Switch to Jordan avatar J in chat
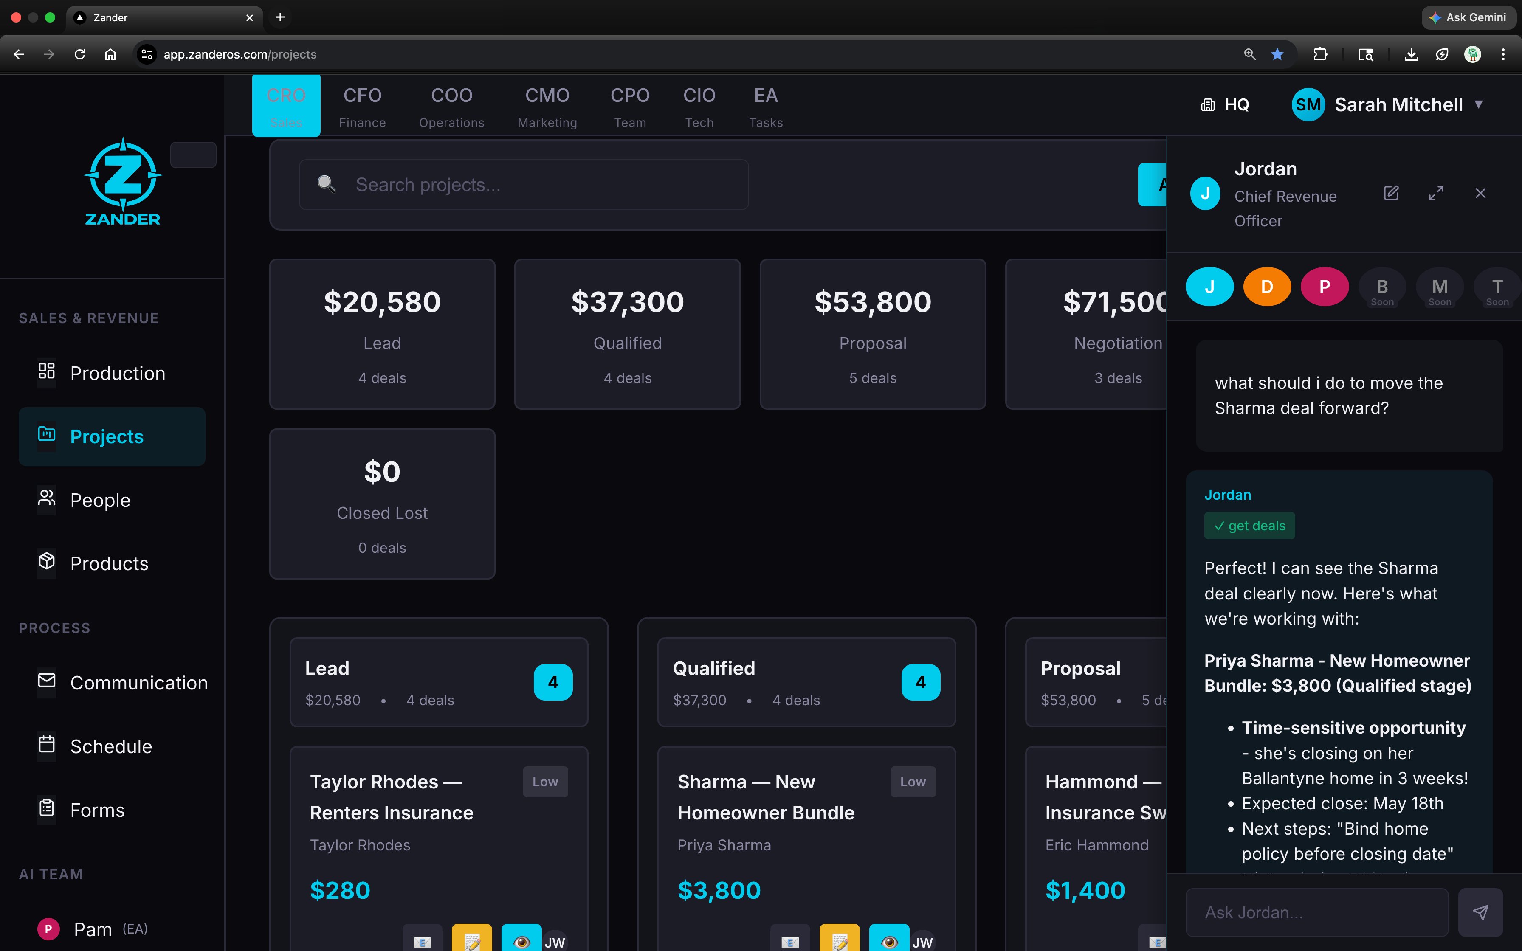1522x951 pixels. [1209, 287]
